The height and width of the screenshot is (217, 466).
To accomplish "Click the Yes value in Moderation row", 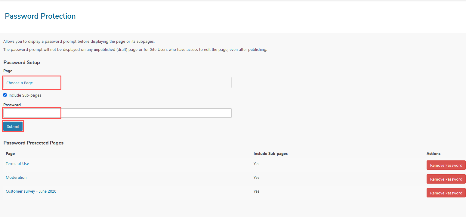I will coord(256,177).
